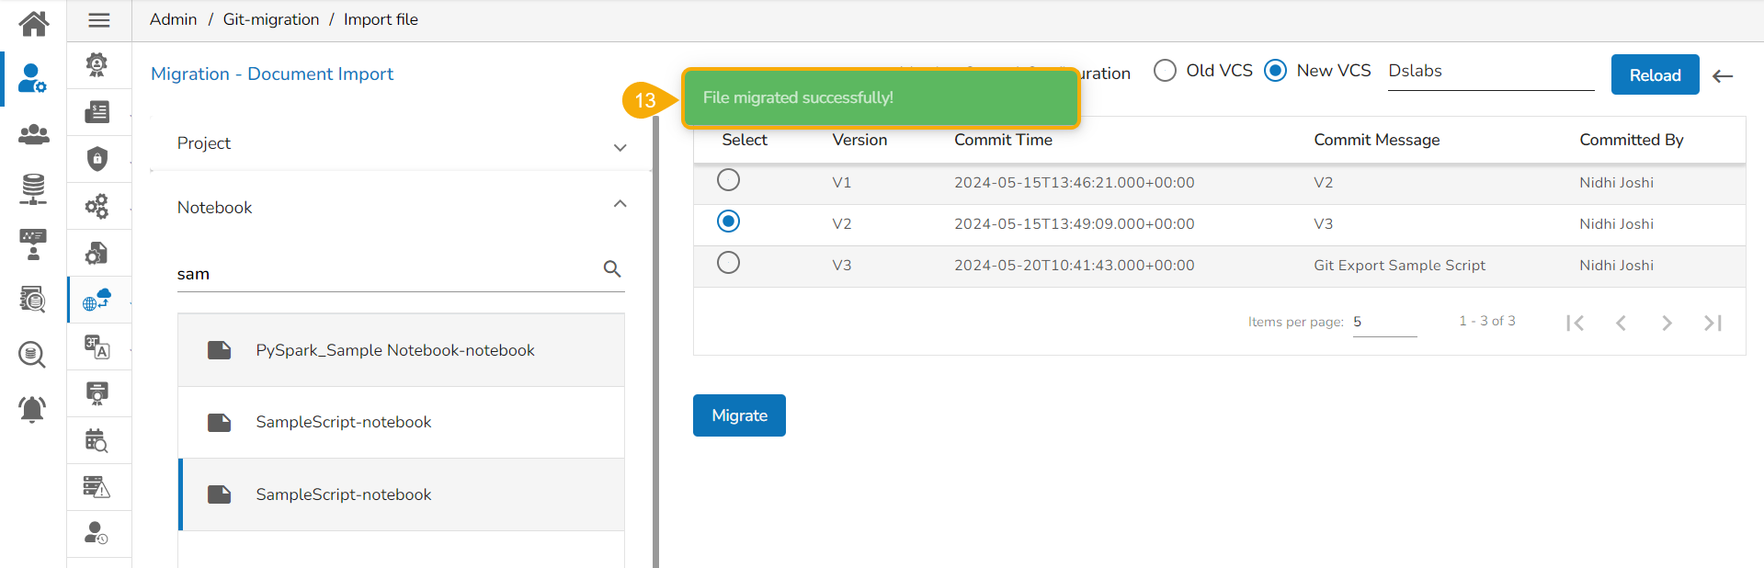Select version V3 radio button
1764x568 pixels.
tap(728, 263)
